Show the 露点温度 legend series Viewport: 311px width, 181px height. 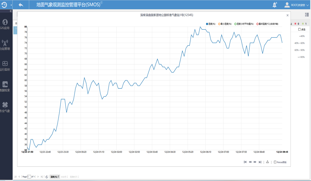pyautogui.click(x=267, y=24)
